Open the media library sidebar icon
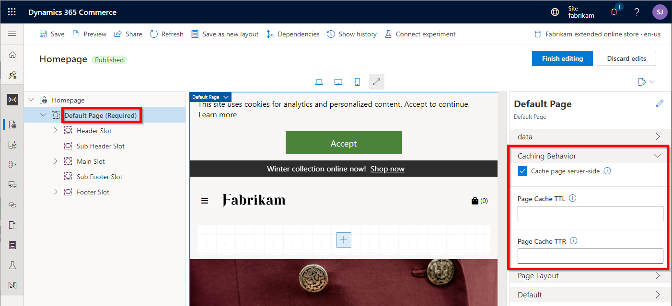The height and width of the screenshot is (306, 672). [x=12, y=184]
